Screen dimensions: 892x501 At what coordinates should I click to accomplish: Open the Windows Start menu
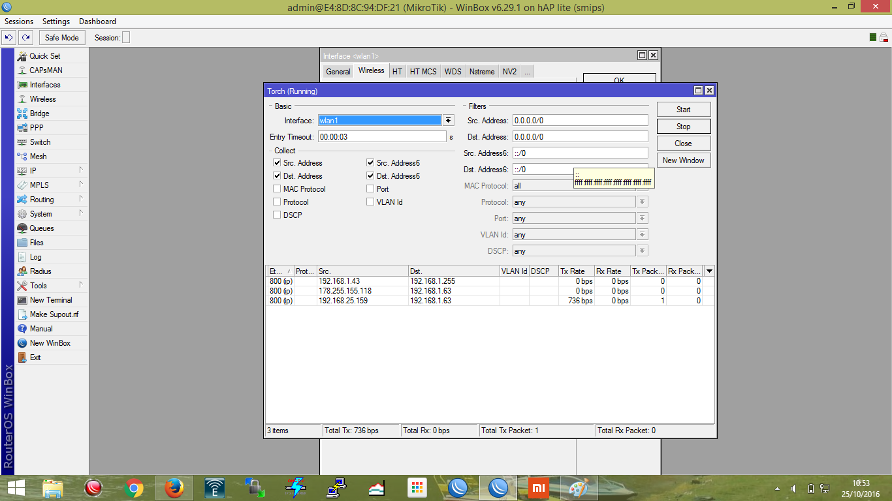16,488
